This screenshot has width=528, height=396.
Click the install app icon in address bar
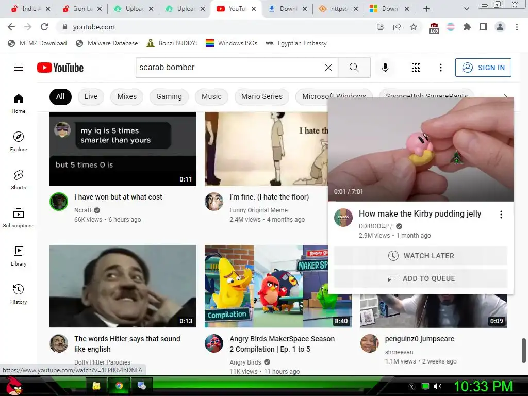pos(381,27)
